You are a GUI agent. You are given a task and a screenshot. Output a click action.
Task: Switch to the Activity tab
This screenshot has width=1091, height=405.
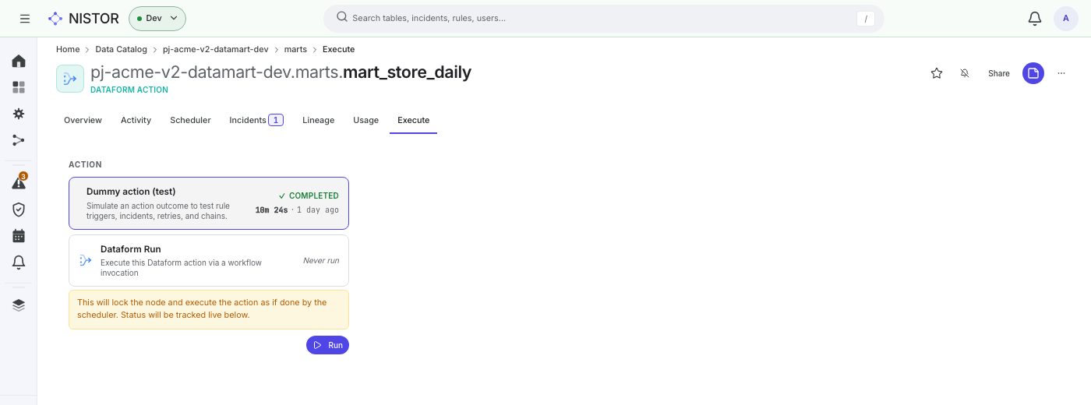pyautogui.click(x=136, y=120)
